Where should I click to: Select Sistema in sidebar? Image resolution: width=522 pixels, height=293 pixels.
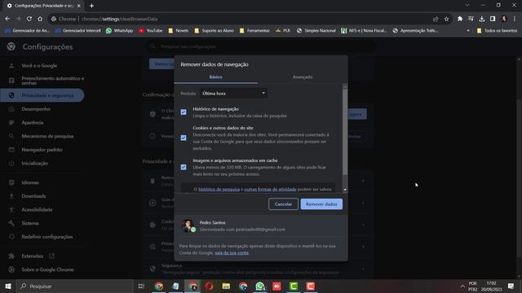(x=30, y=224)
